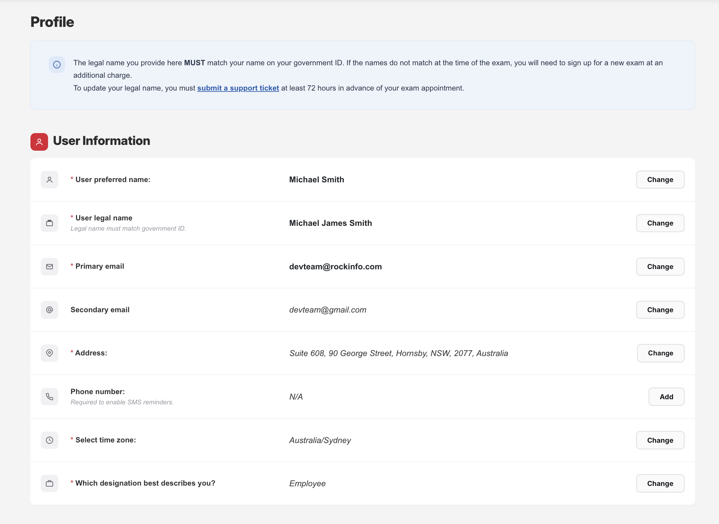719x524 pixels.
Task: Click the devteam@gmail.com value
Action: 328,310
